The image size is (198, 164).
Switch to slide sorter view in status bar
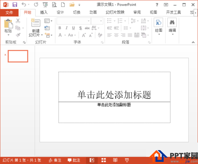click(x=104, y=160)
